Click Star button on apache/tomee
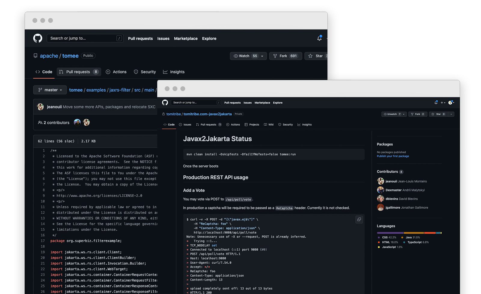 (316, 56)
